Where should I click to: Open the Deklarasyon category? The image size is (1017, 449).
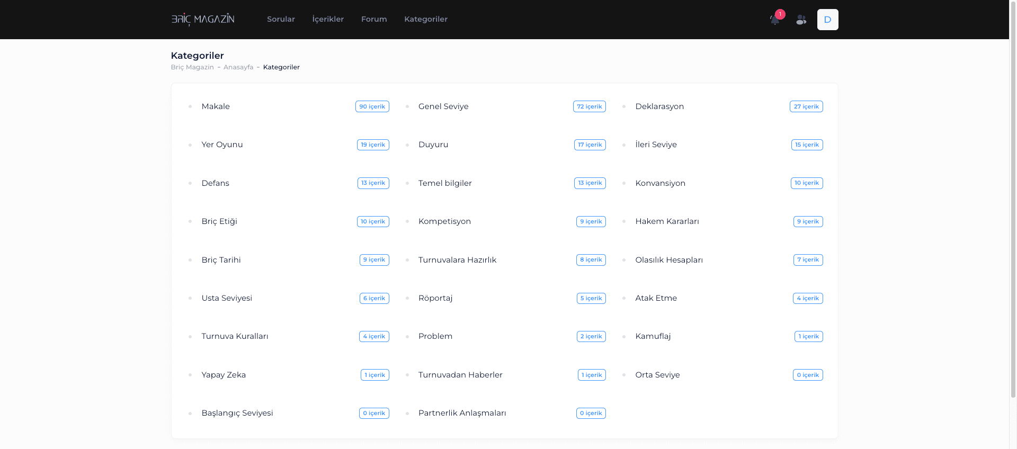point(659,106)
